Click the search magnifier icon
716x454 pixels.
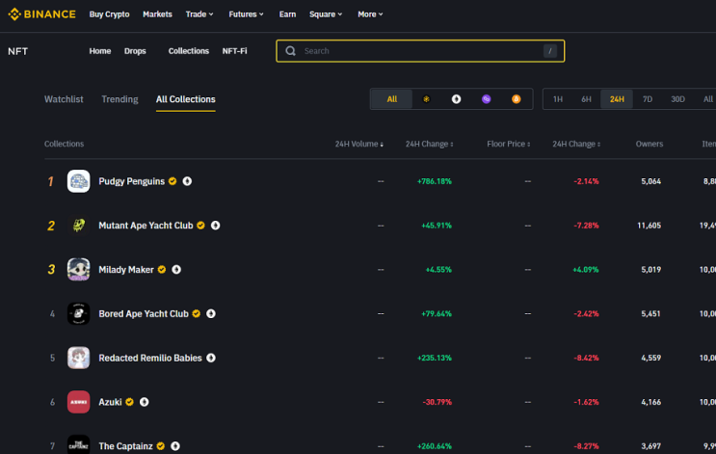tap(290, 51)
